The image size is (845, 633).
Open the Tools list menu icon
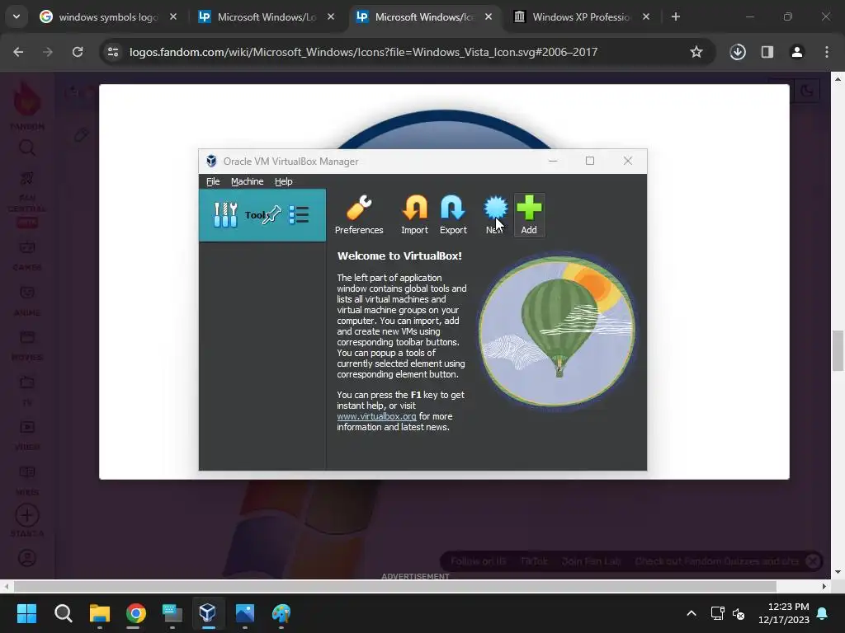tap(299, 215)
